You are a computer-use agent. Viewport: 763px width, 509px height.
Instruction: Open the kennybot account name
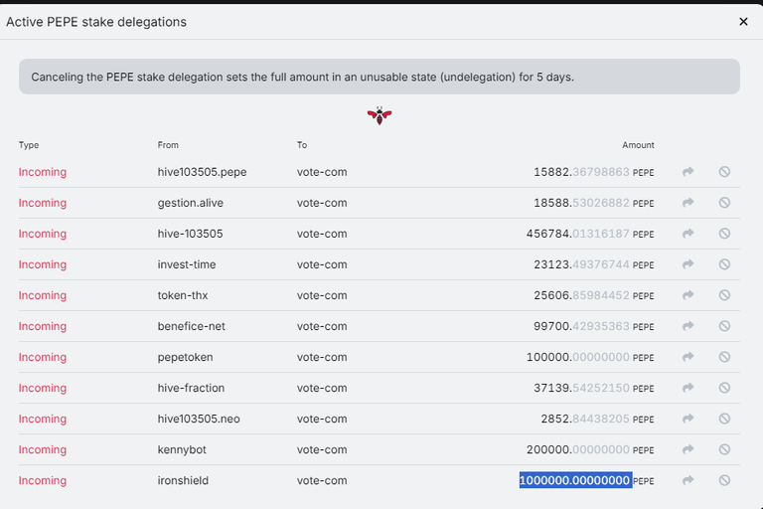[x=182, y=449]
